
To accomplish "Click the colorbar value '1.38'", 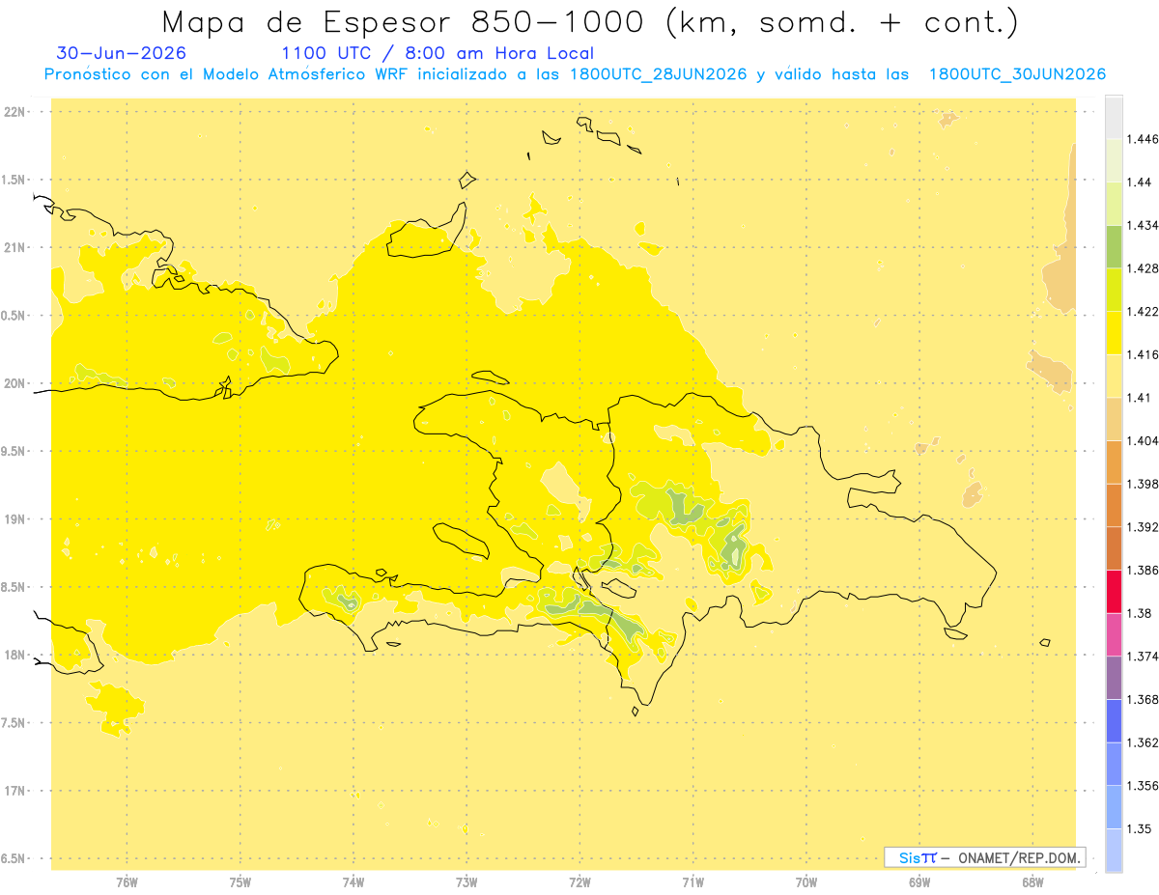I will tap(1141, 613).
